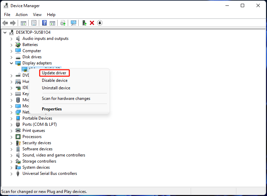This screenshot has width=267, height=196.
Task: Click the Sound, video and game controllers icon
Action: pos(18,155)
